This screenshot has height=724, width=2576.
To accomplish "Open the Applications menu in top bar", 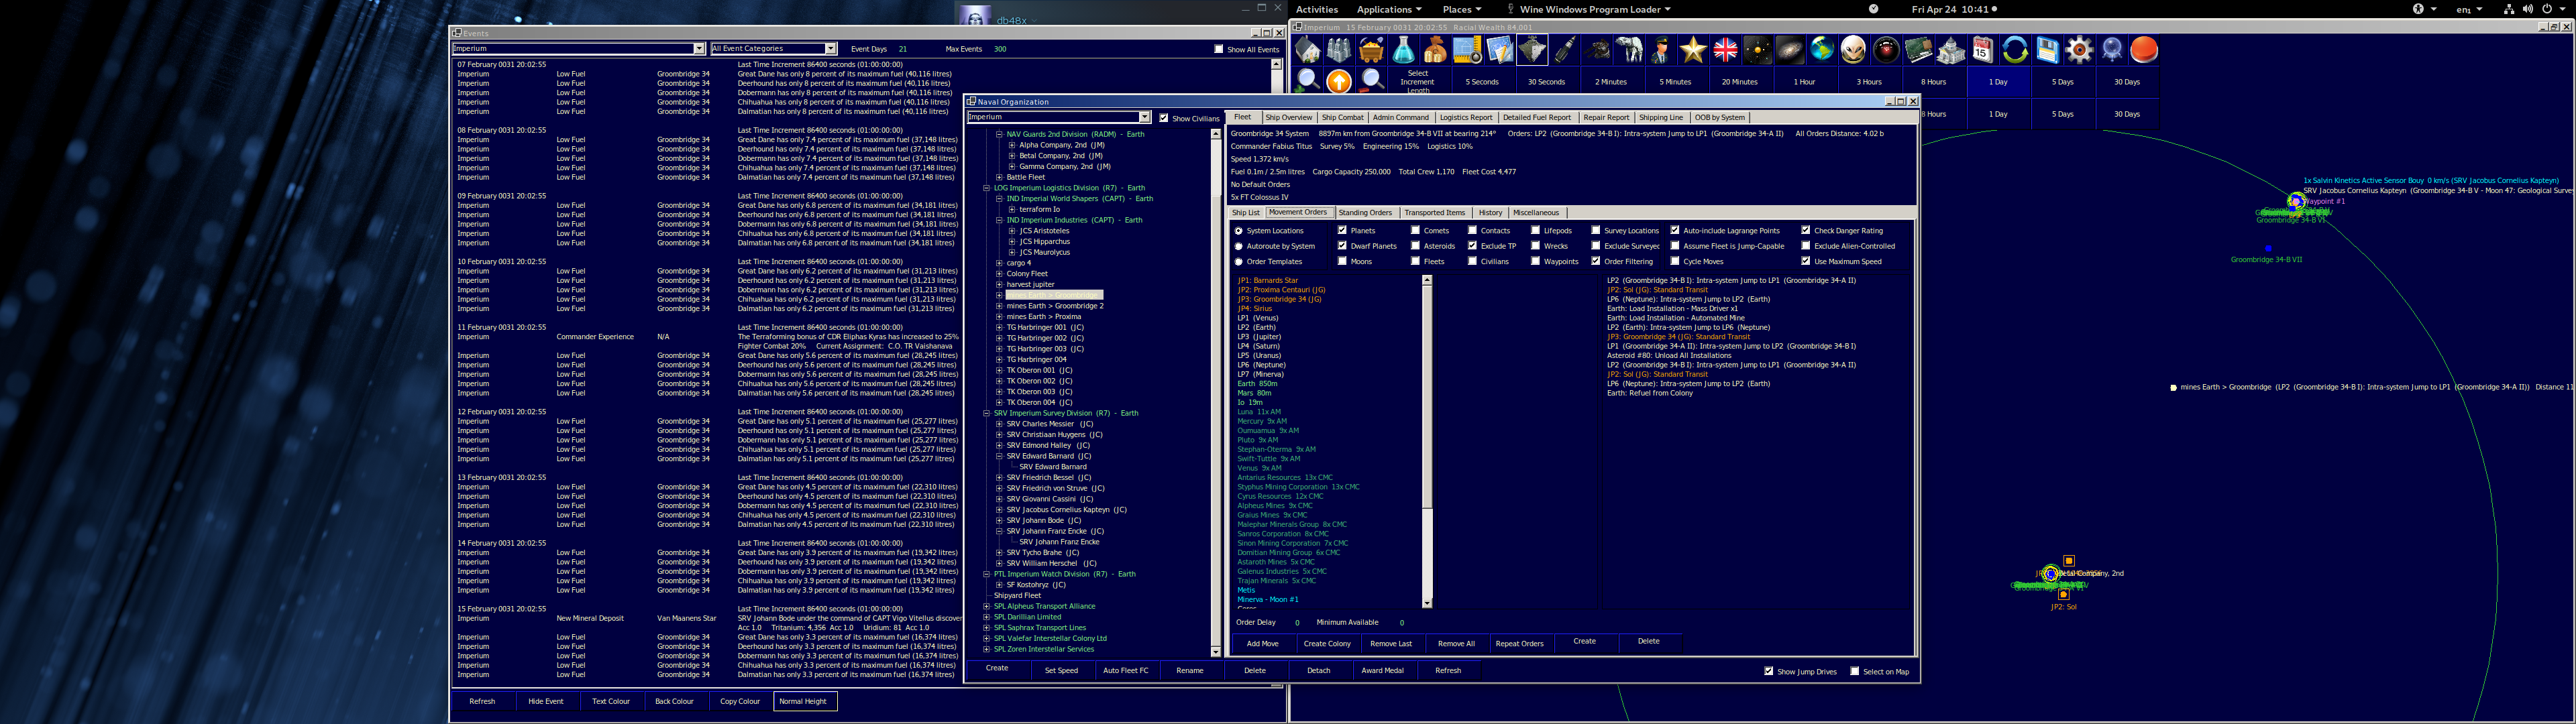I will [1389, 9].
